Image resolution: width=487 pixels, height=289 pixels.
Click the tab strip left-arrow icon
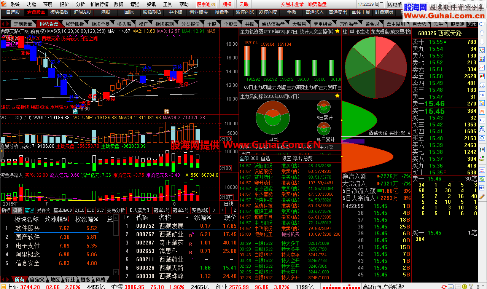(3, 24)
